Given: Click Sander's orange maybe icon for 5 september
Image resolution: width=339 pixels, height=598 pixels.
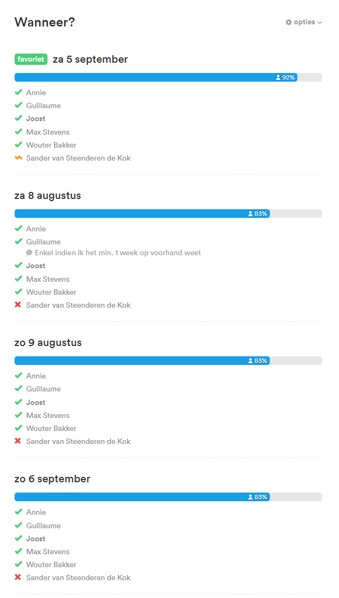Looking at the screenshot, I should [x=18, y=158].
